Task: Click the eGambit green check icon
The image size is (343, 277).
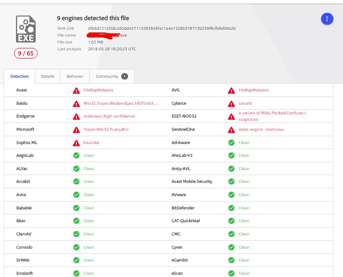Action: tap(231, 260)
